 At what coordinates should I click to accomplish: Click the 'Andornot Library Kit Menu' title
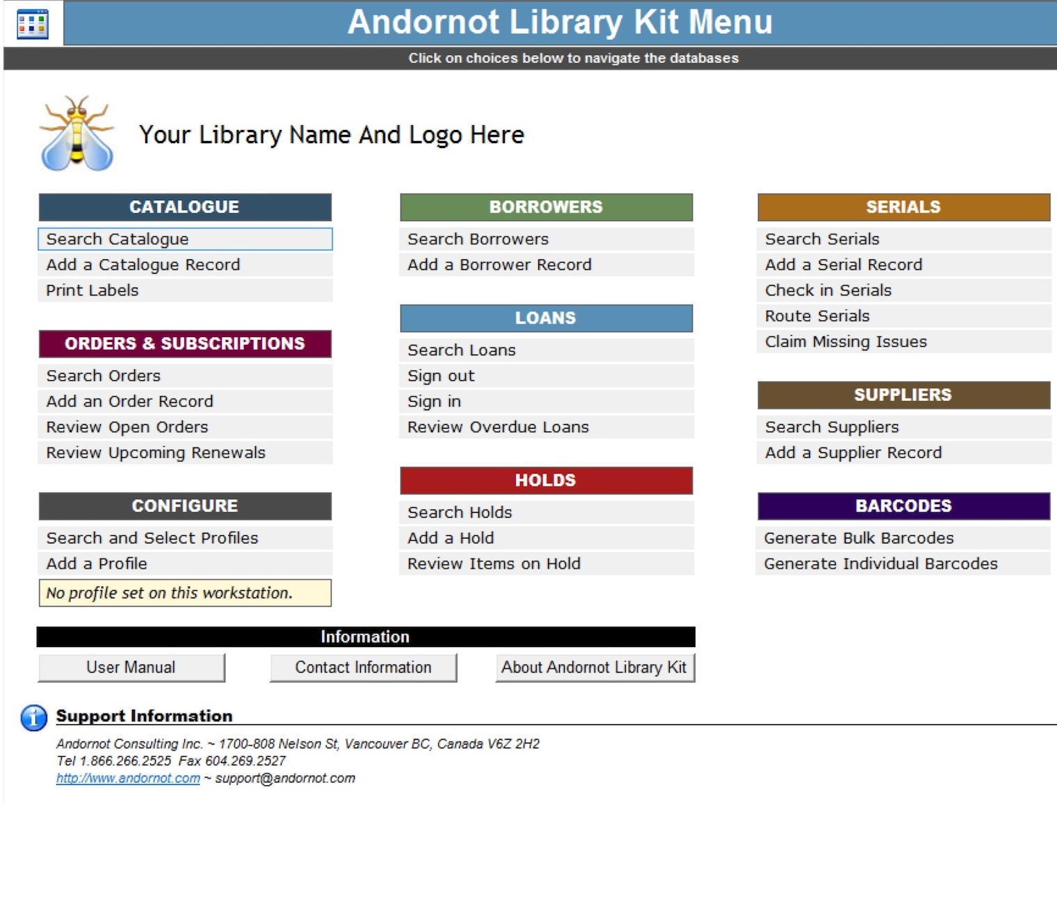pos(560,22)
